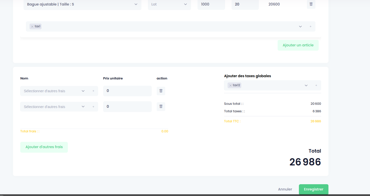Screen dimensions: 370x196
Task: Save the form with Enregistrer
Action: tap(314, 189)
